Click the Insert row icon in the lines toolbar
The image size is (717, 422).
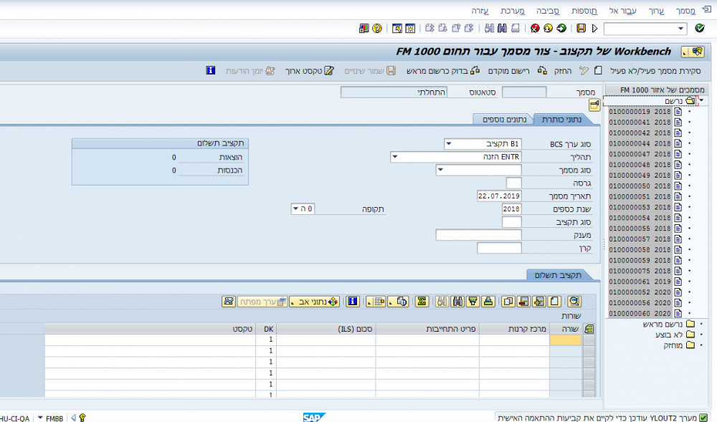click(x=539, y=302)
